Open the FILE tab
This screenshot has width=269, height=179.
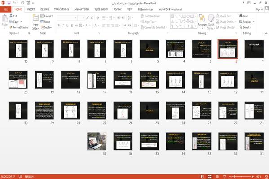[x=5, y=9]
